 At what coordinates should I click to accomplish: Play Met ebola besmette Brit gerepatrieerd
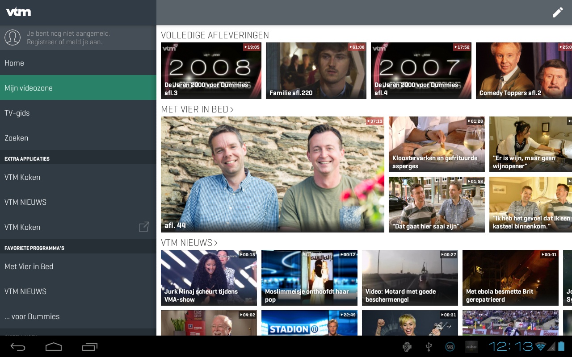pos(510,278)
